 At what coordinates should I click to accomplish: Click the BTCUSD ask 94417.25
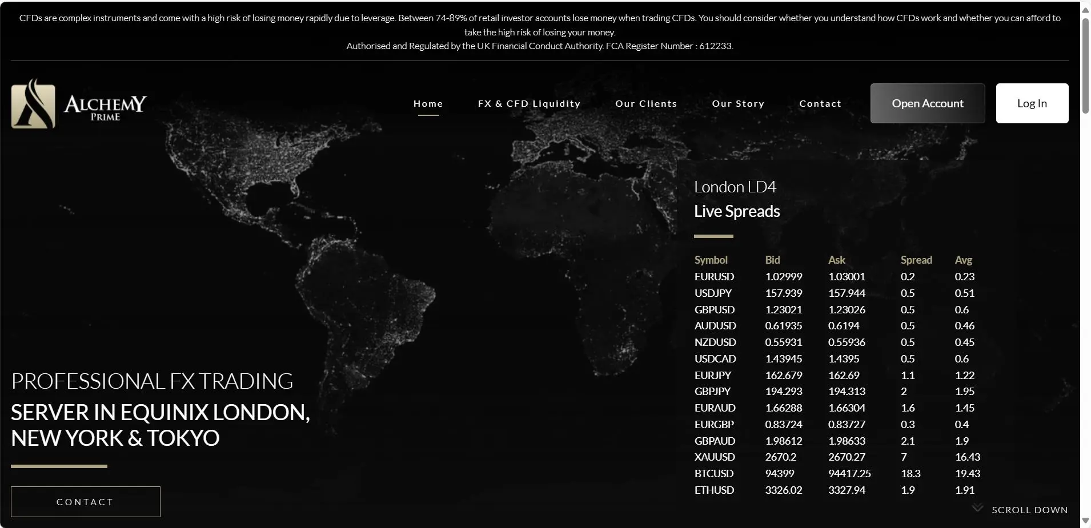tap(849, 473)
